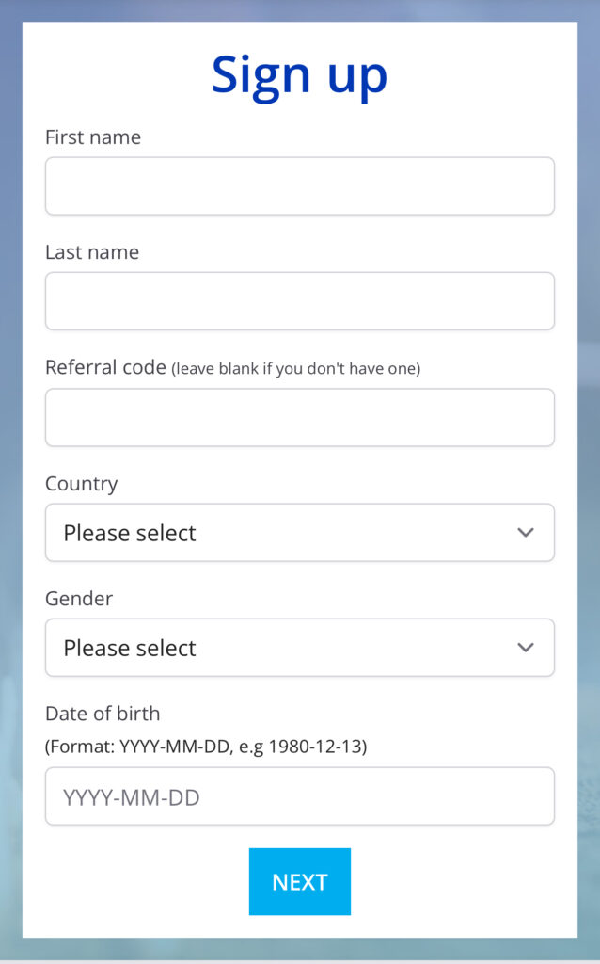The width and height of the screenshot is (600, 964).
Task: Click the NEXT button
Action: (300, 881)
